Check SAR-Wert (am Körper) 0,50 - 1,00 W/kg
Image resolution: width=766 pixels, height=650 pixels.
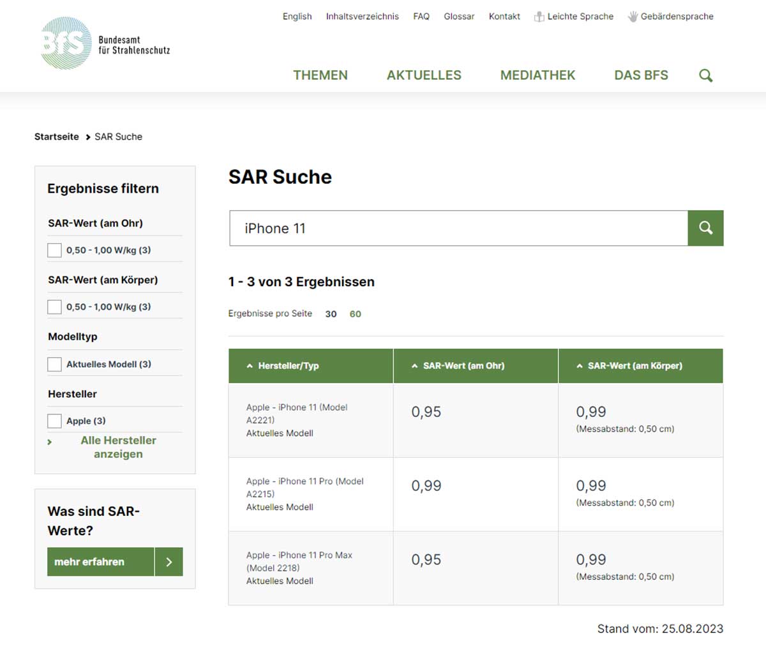point(55,307)
